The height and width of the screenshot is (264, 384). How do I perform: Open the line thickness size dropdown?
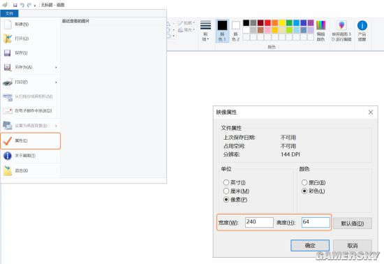(x=205, y=31)
